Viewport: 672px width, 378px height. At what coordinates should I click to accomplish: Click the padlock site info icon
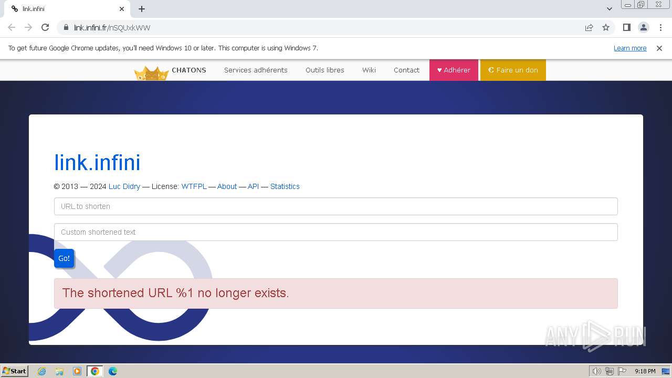tap(66, 27)
